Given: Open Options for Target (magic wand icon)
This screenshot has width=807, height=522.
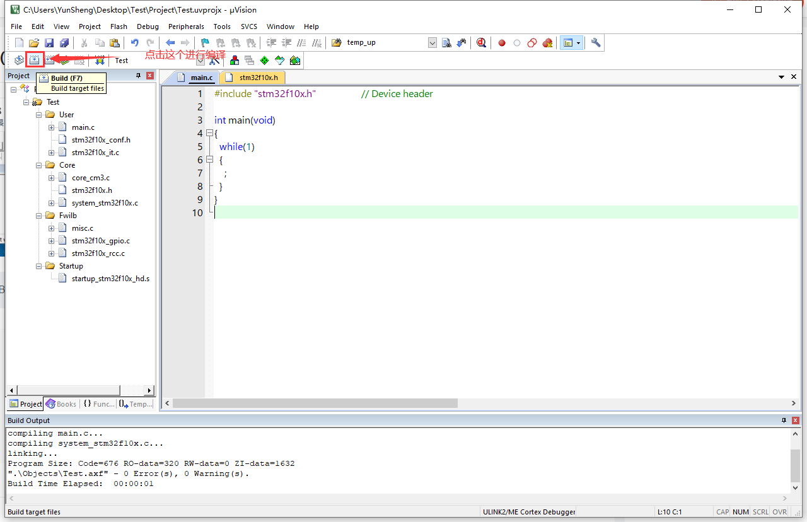Looking at the screenshot, I should (214, 61).
